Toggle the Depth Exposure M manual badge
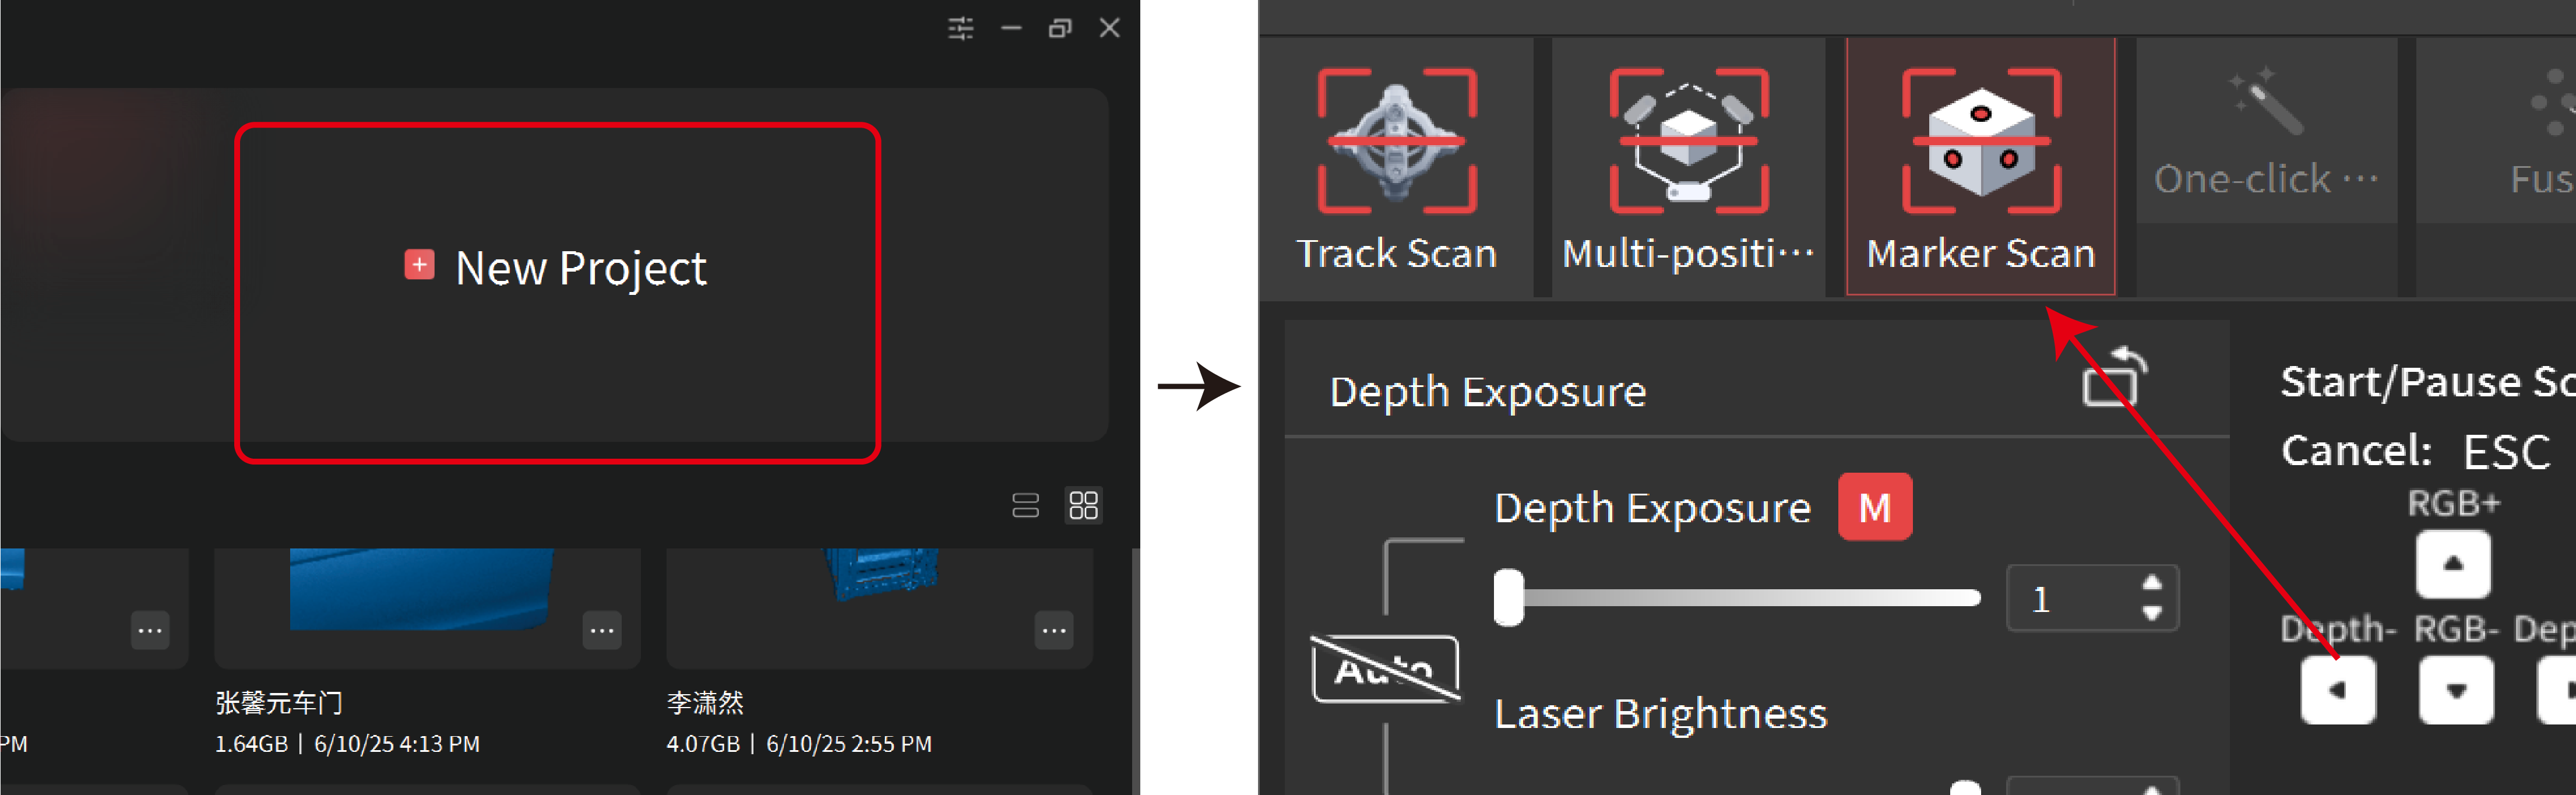Image resolution: width=2576 pixels, height=795 pixels. [1875, 507]
